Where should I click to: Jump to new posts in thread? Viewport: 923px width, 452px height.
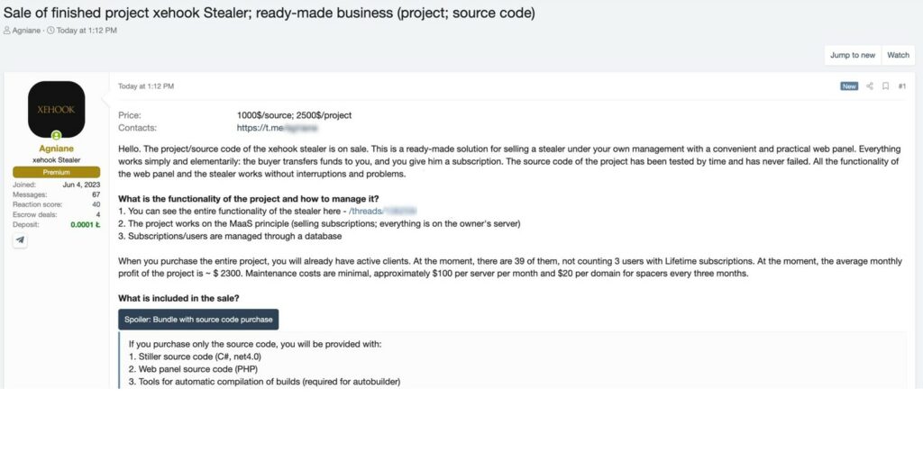852,55
